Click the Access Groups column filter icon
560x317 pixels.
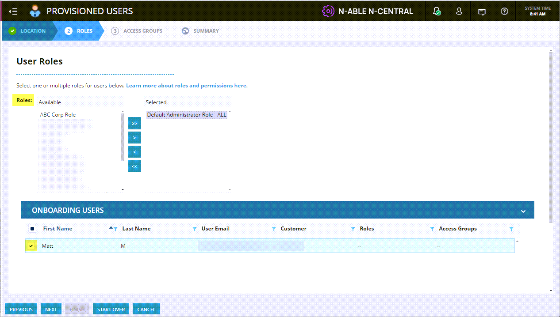[511, 229]
